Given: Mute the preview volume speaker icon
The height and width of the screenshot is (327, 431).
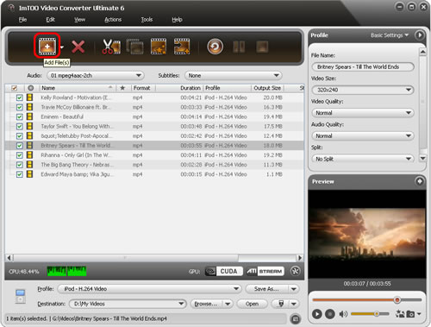Looking at the screenshot, I should [x=343, y=314].
